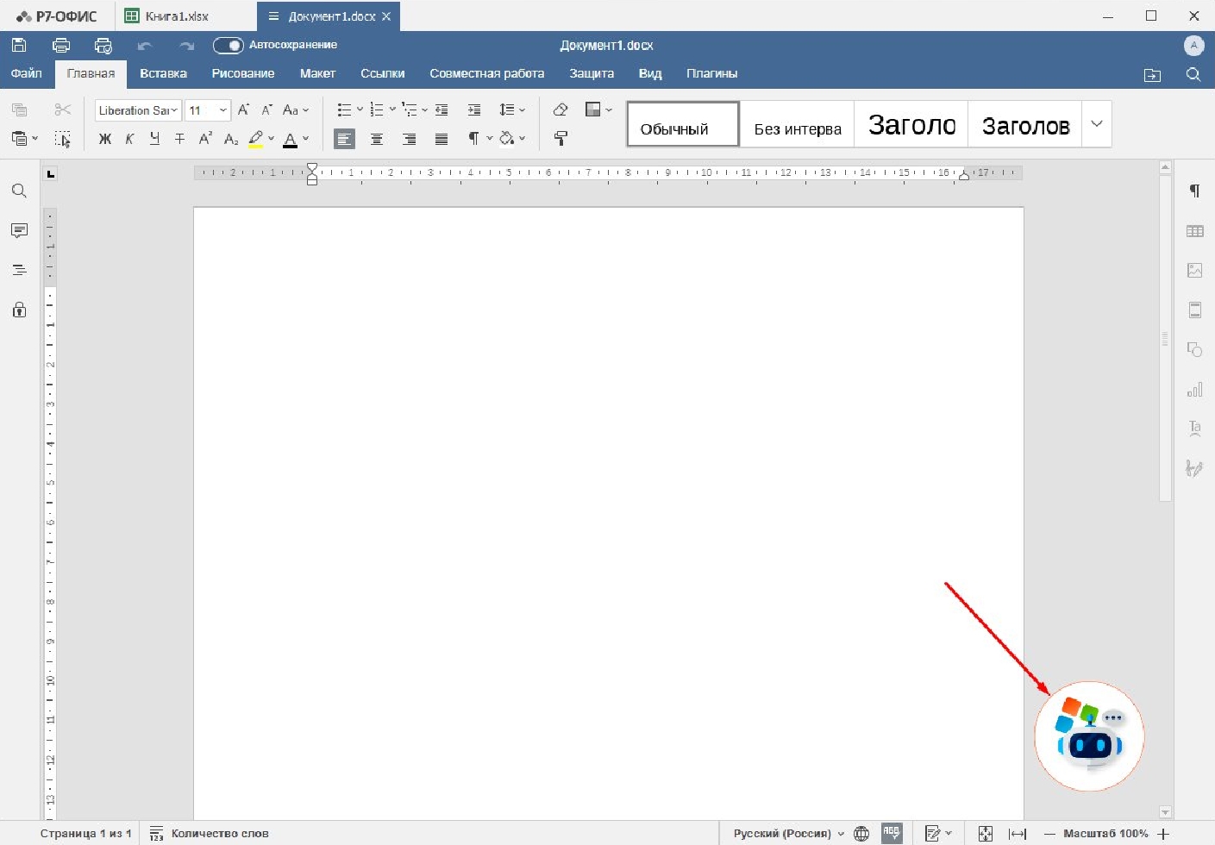The width and height of the screenshot is (1215, 845).
Task: Click the clear formatting eraser icon
Action: (x=561, y=110)
